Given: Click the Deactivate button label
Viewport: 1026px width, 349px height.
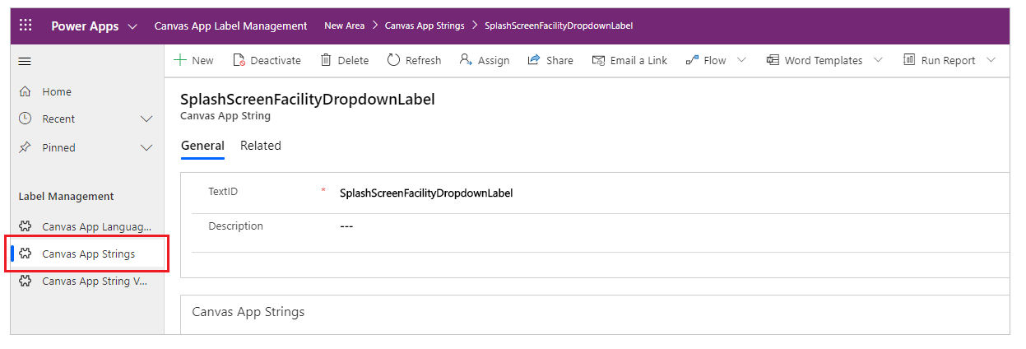Looking at the screenshot, I should pos(276,60).
